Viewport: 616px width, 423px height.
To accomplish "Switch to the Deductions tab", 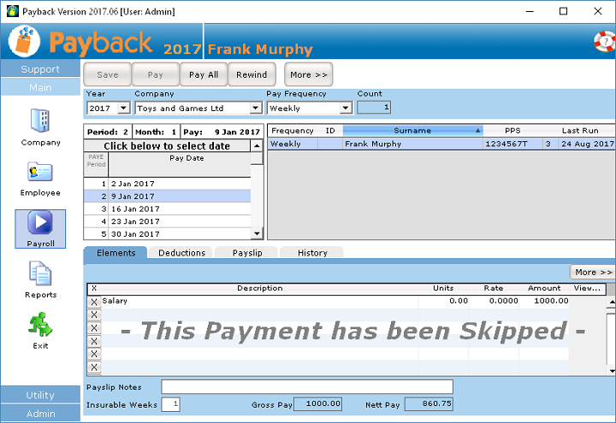I will tap(181, 253).
